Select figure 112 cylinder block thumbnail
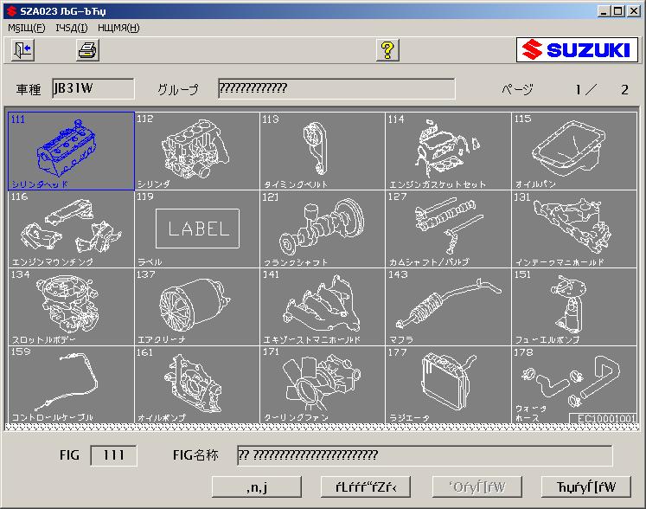 (x=197, y=151)
